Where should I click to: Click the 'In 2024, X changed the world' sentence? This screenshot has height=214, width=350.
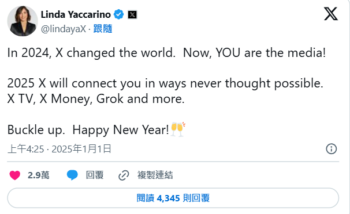coord(91,53)
